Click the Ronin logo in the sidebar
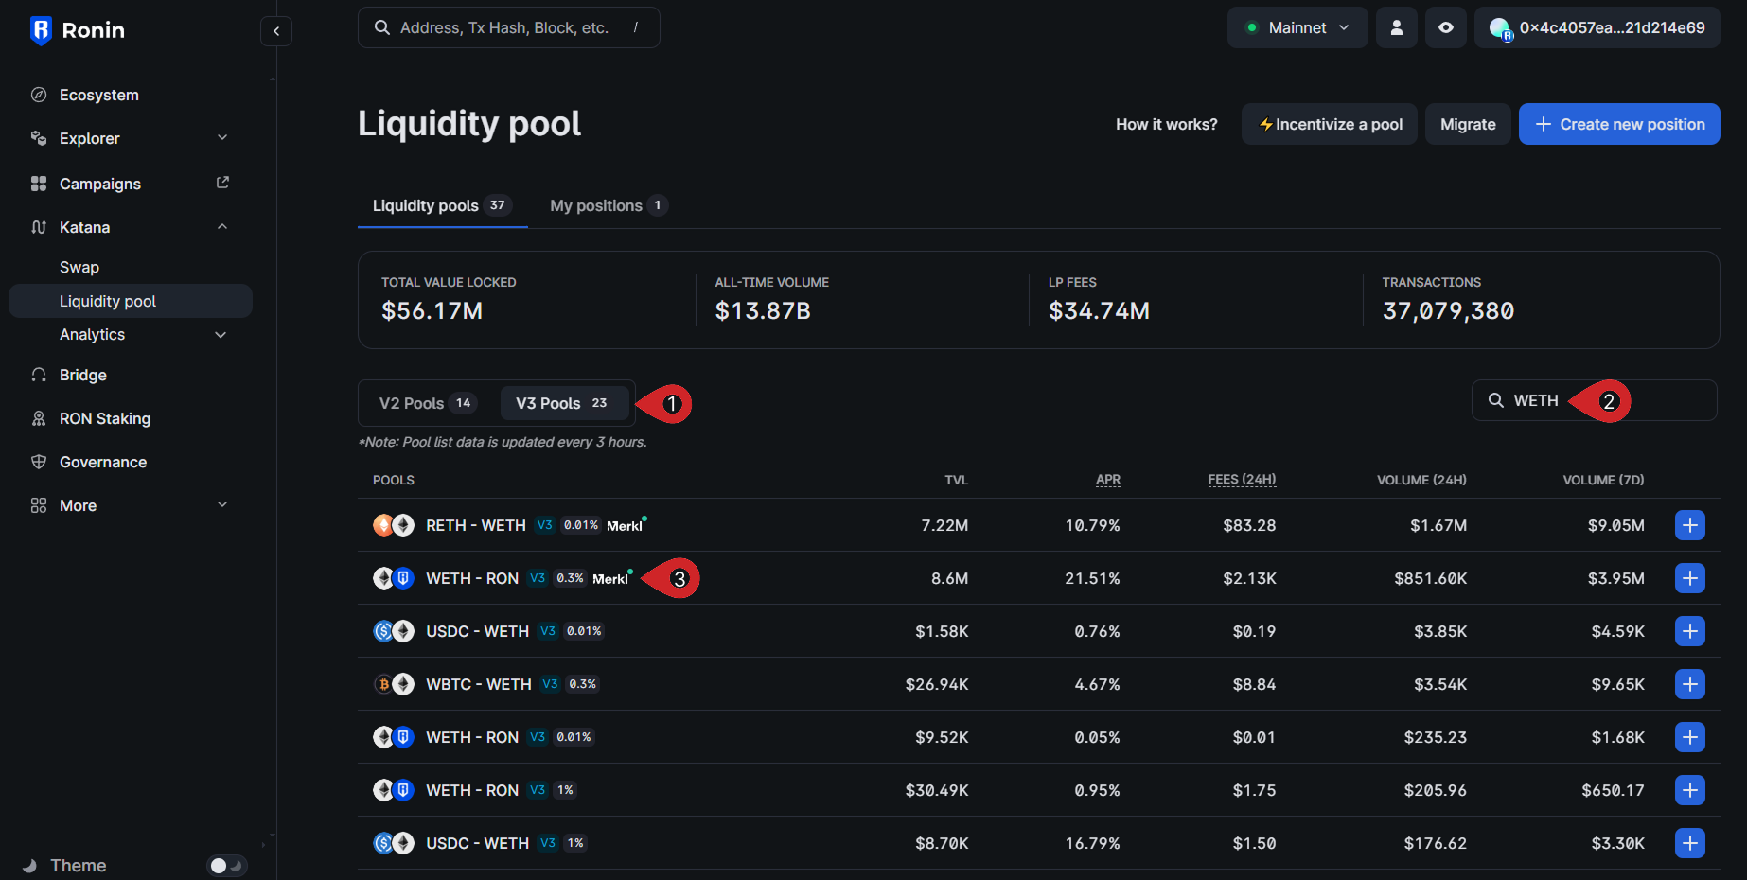1747x880 pixels. (x=40, y=29)
